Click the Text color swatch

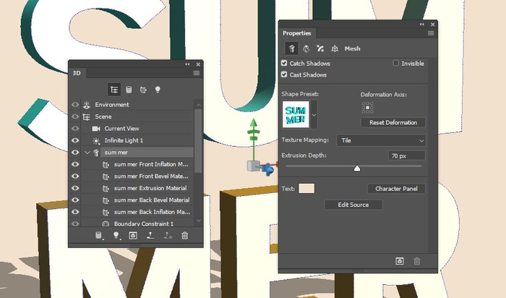tap(306, 189)
